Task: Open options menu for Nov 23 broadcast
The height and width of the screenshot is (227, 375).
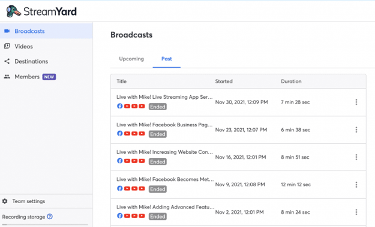Action: (x=356, y=129)
